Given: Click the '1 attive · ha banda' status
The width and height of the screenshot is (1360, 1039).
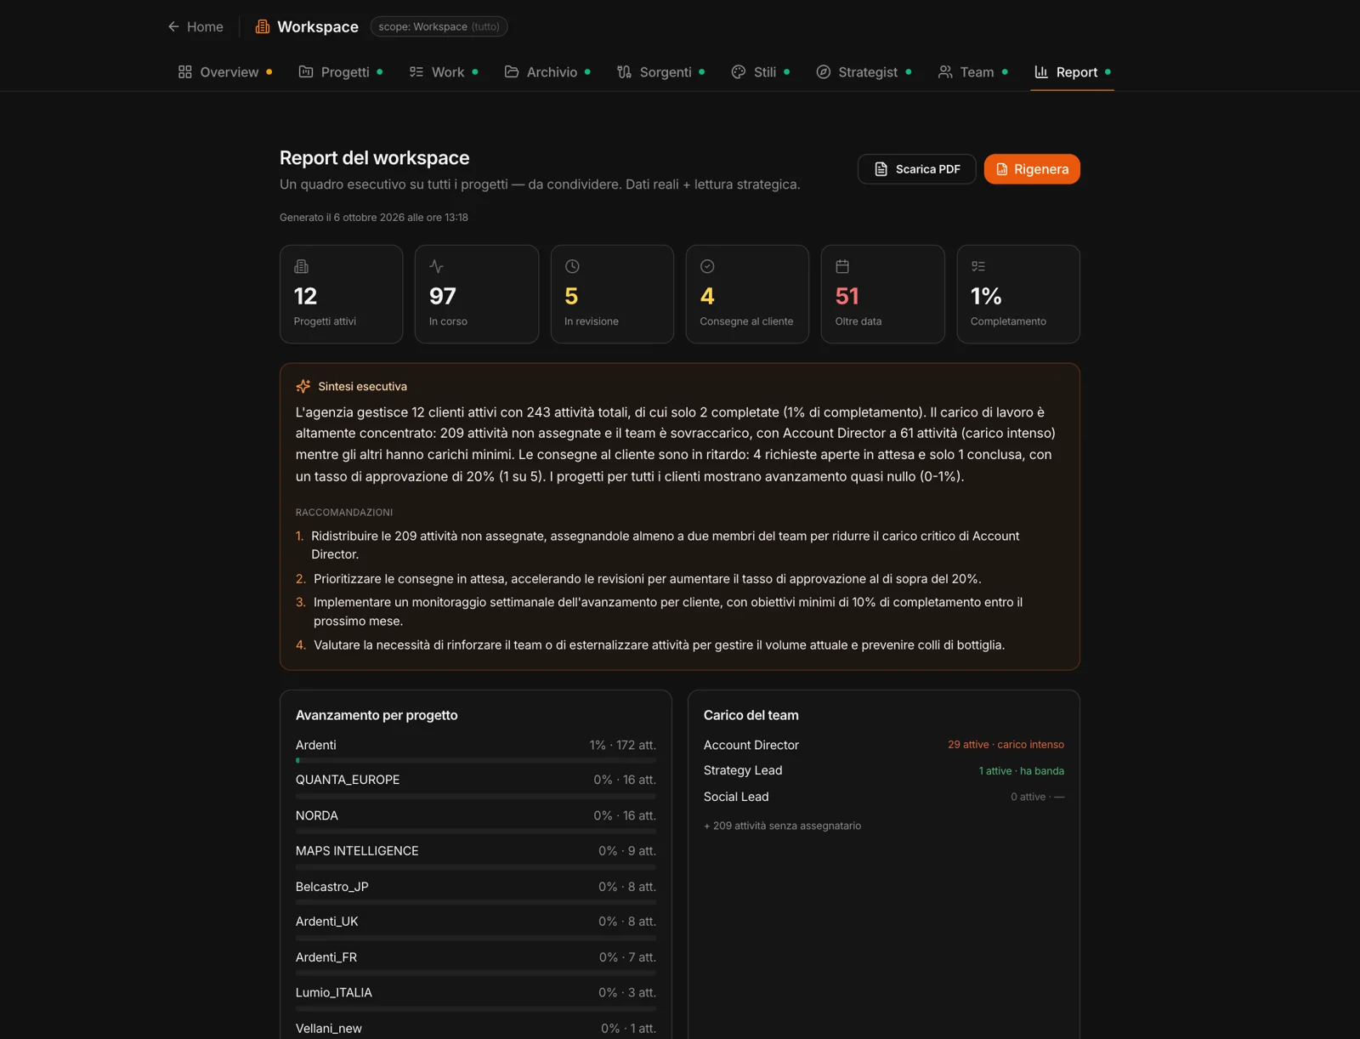Looking at the screenshot, I should pyautogui.click(x=1021, y=771).
